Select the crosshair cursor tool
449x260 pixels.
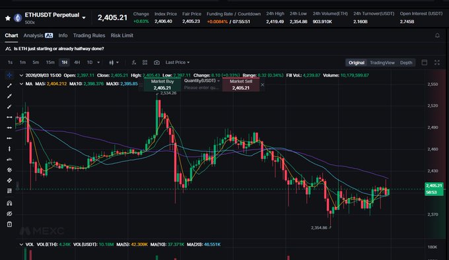[x=9, y=75]
